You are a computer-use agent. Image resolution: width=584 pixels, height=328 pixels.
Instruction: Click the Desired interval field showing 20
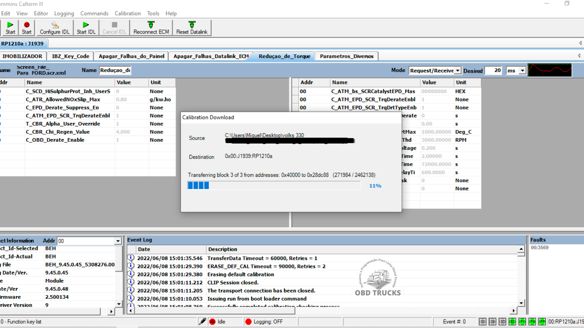coord(494,70)
